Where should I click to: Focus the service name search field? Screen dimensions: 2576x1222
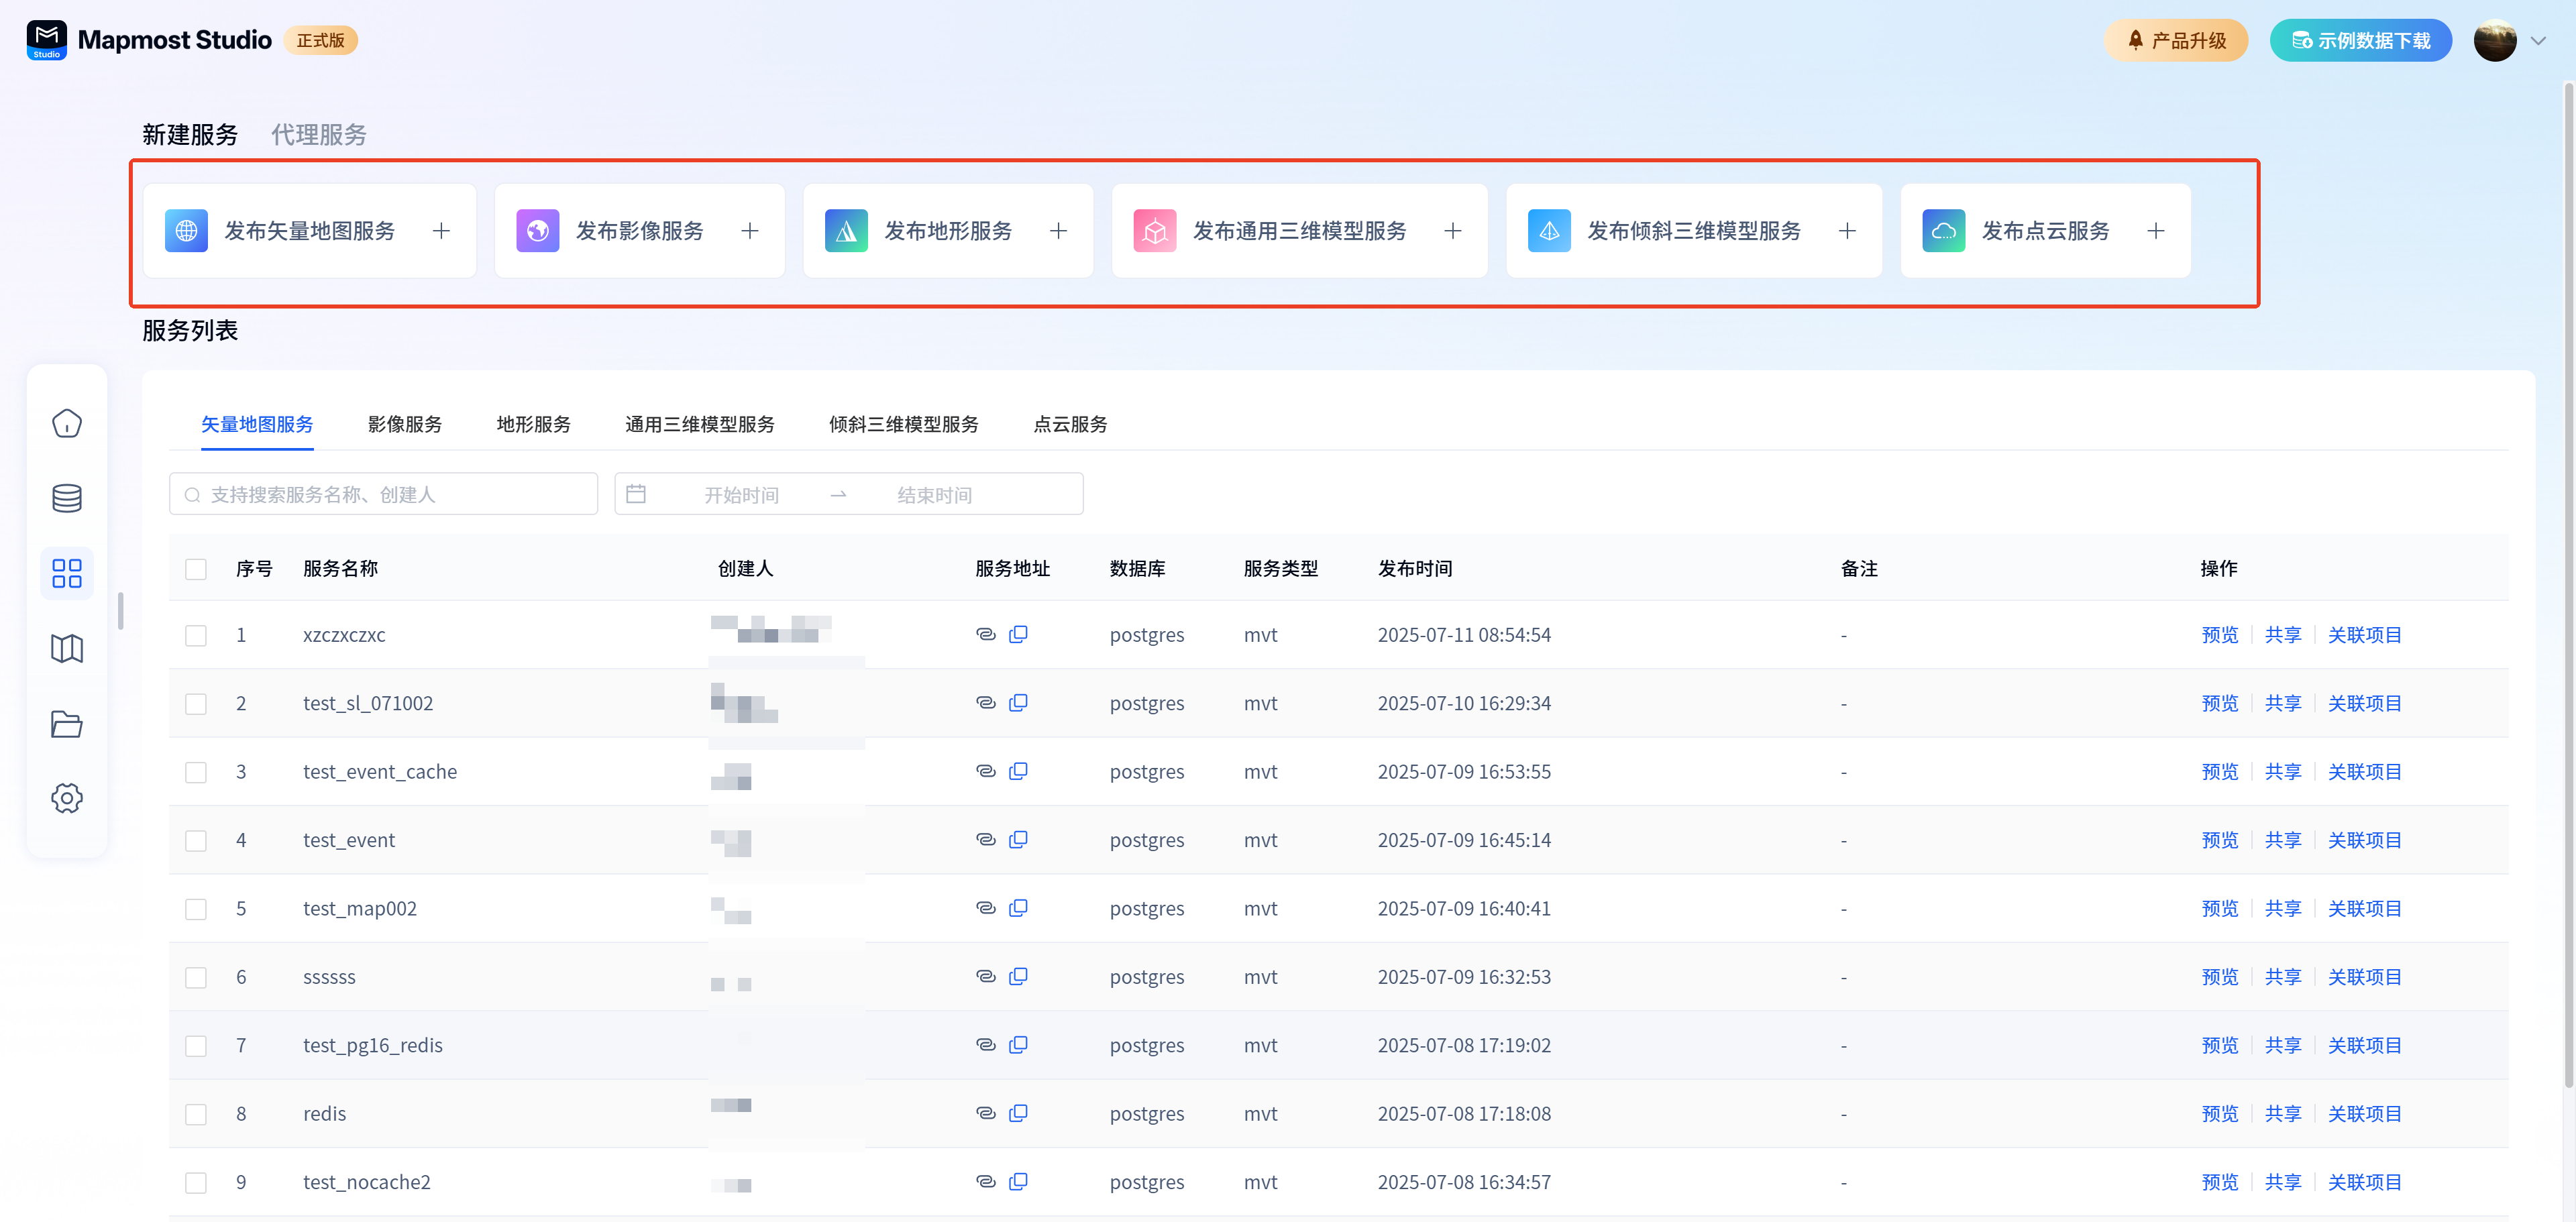point(384,495)
